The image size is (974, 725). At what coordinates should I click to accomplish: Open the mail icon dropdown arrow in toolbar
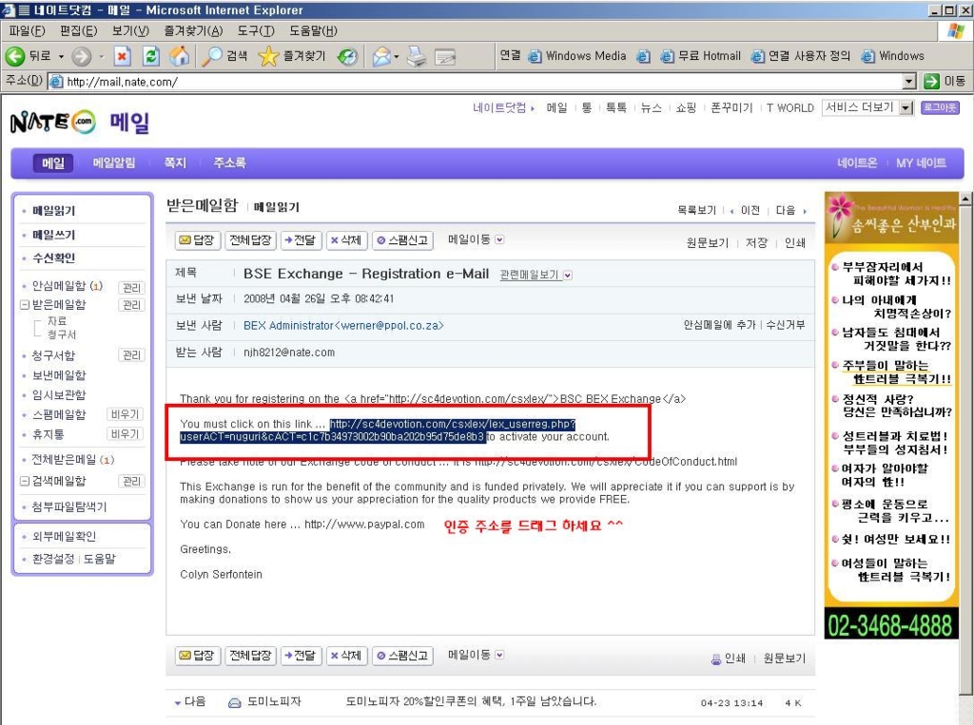pyautogui.click(x=397, y=56)
